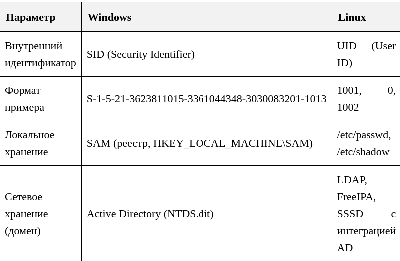Click the /etc/shadow text
The height and width of the screenshot is (261, 400).
click(x=363, y=152)
